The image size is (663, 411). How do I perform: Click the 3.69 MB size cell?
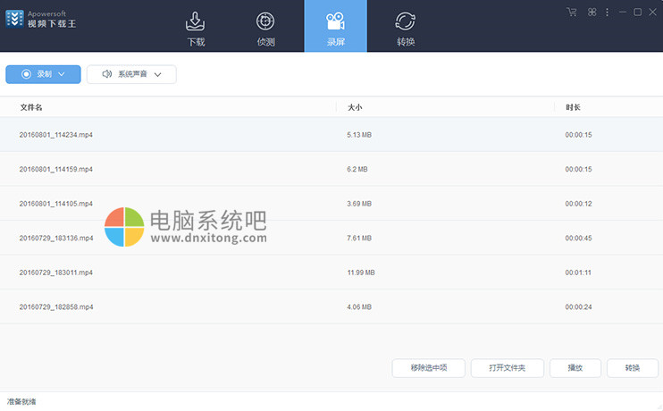click(x=359, y=204)
